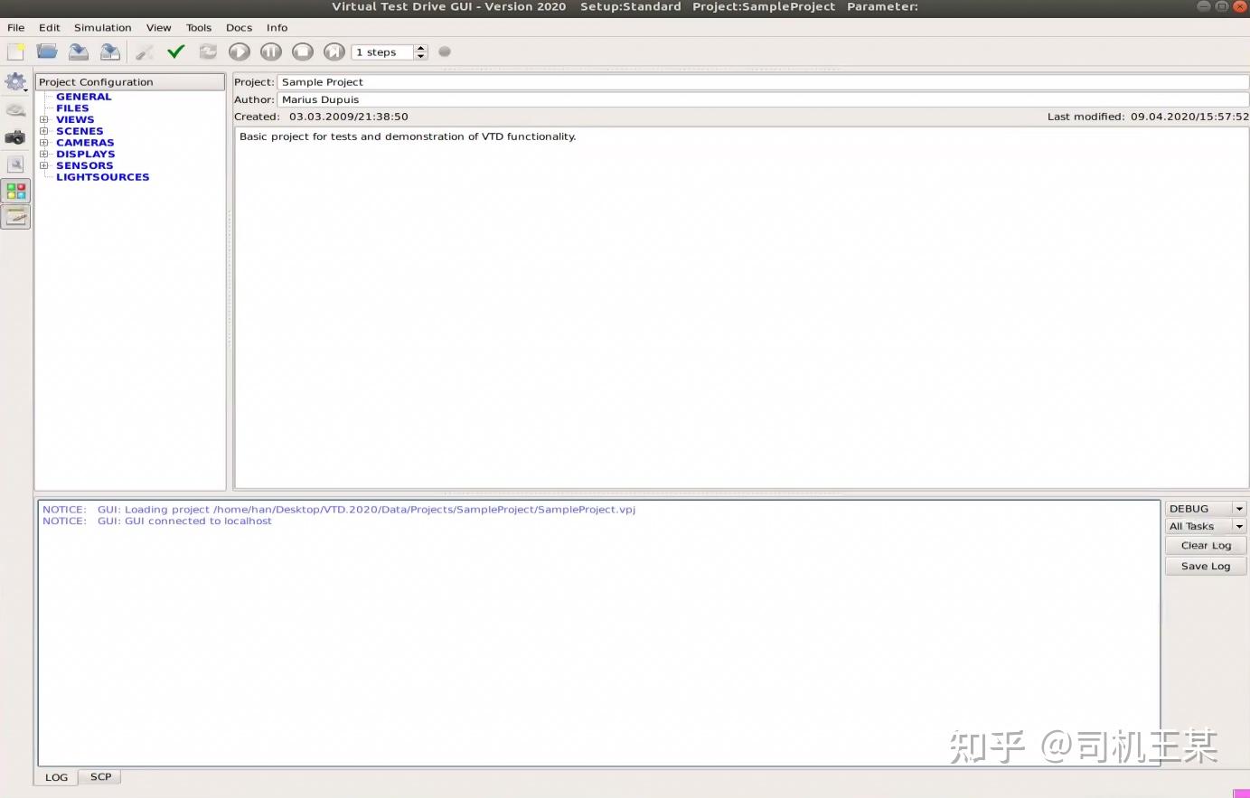
Task: Open the DEBUG log level dropdown
Action: click(1205, 508)
